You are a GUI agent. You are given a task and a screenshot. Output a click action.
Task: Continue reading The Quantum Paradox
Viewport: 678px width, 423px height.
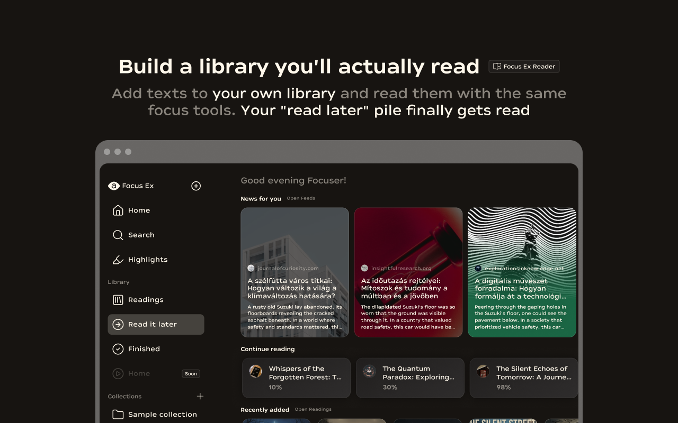coord(410,378)
